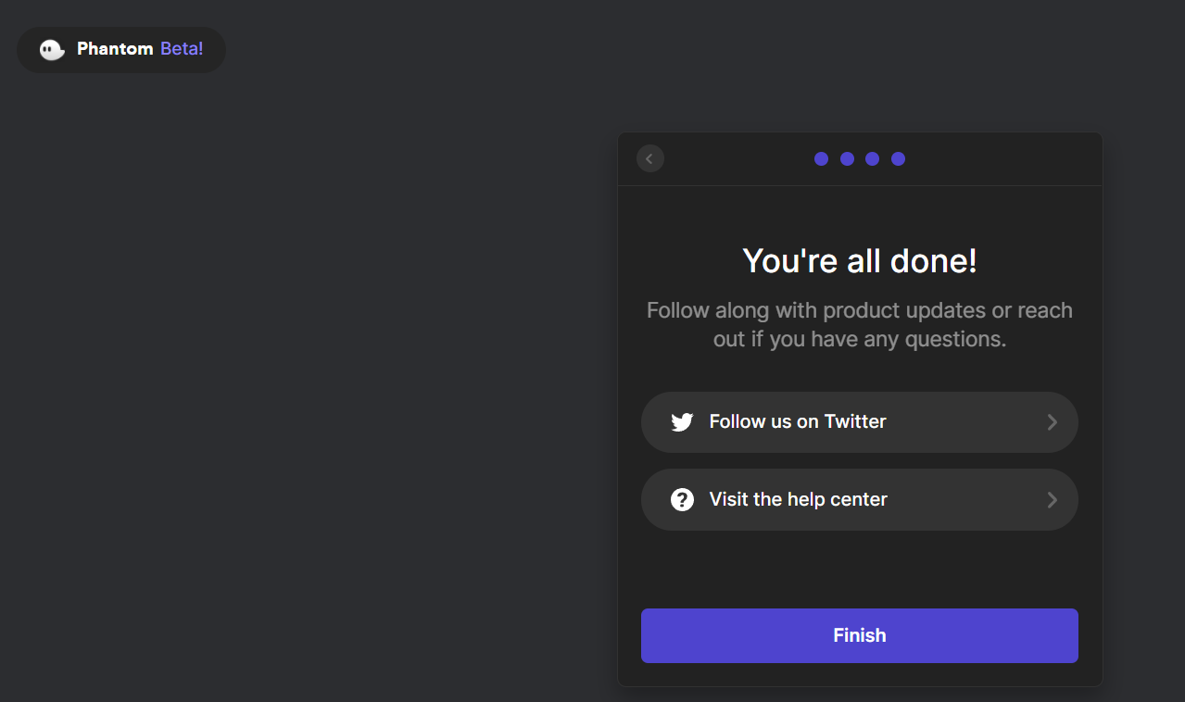Click the product updates description text
The image size is (1185, 702).
tap(860, 324)
